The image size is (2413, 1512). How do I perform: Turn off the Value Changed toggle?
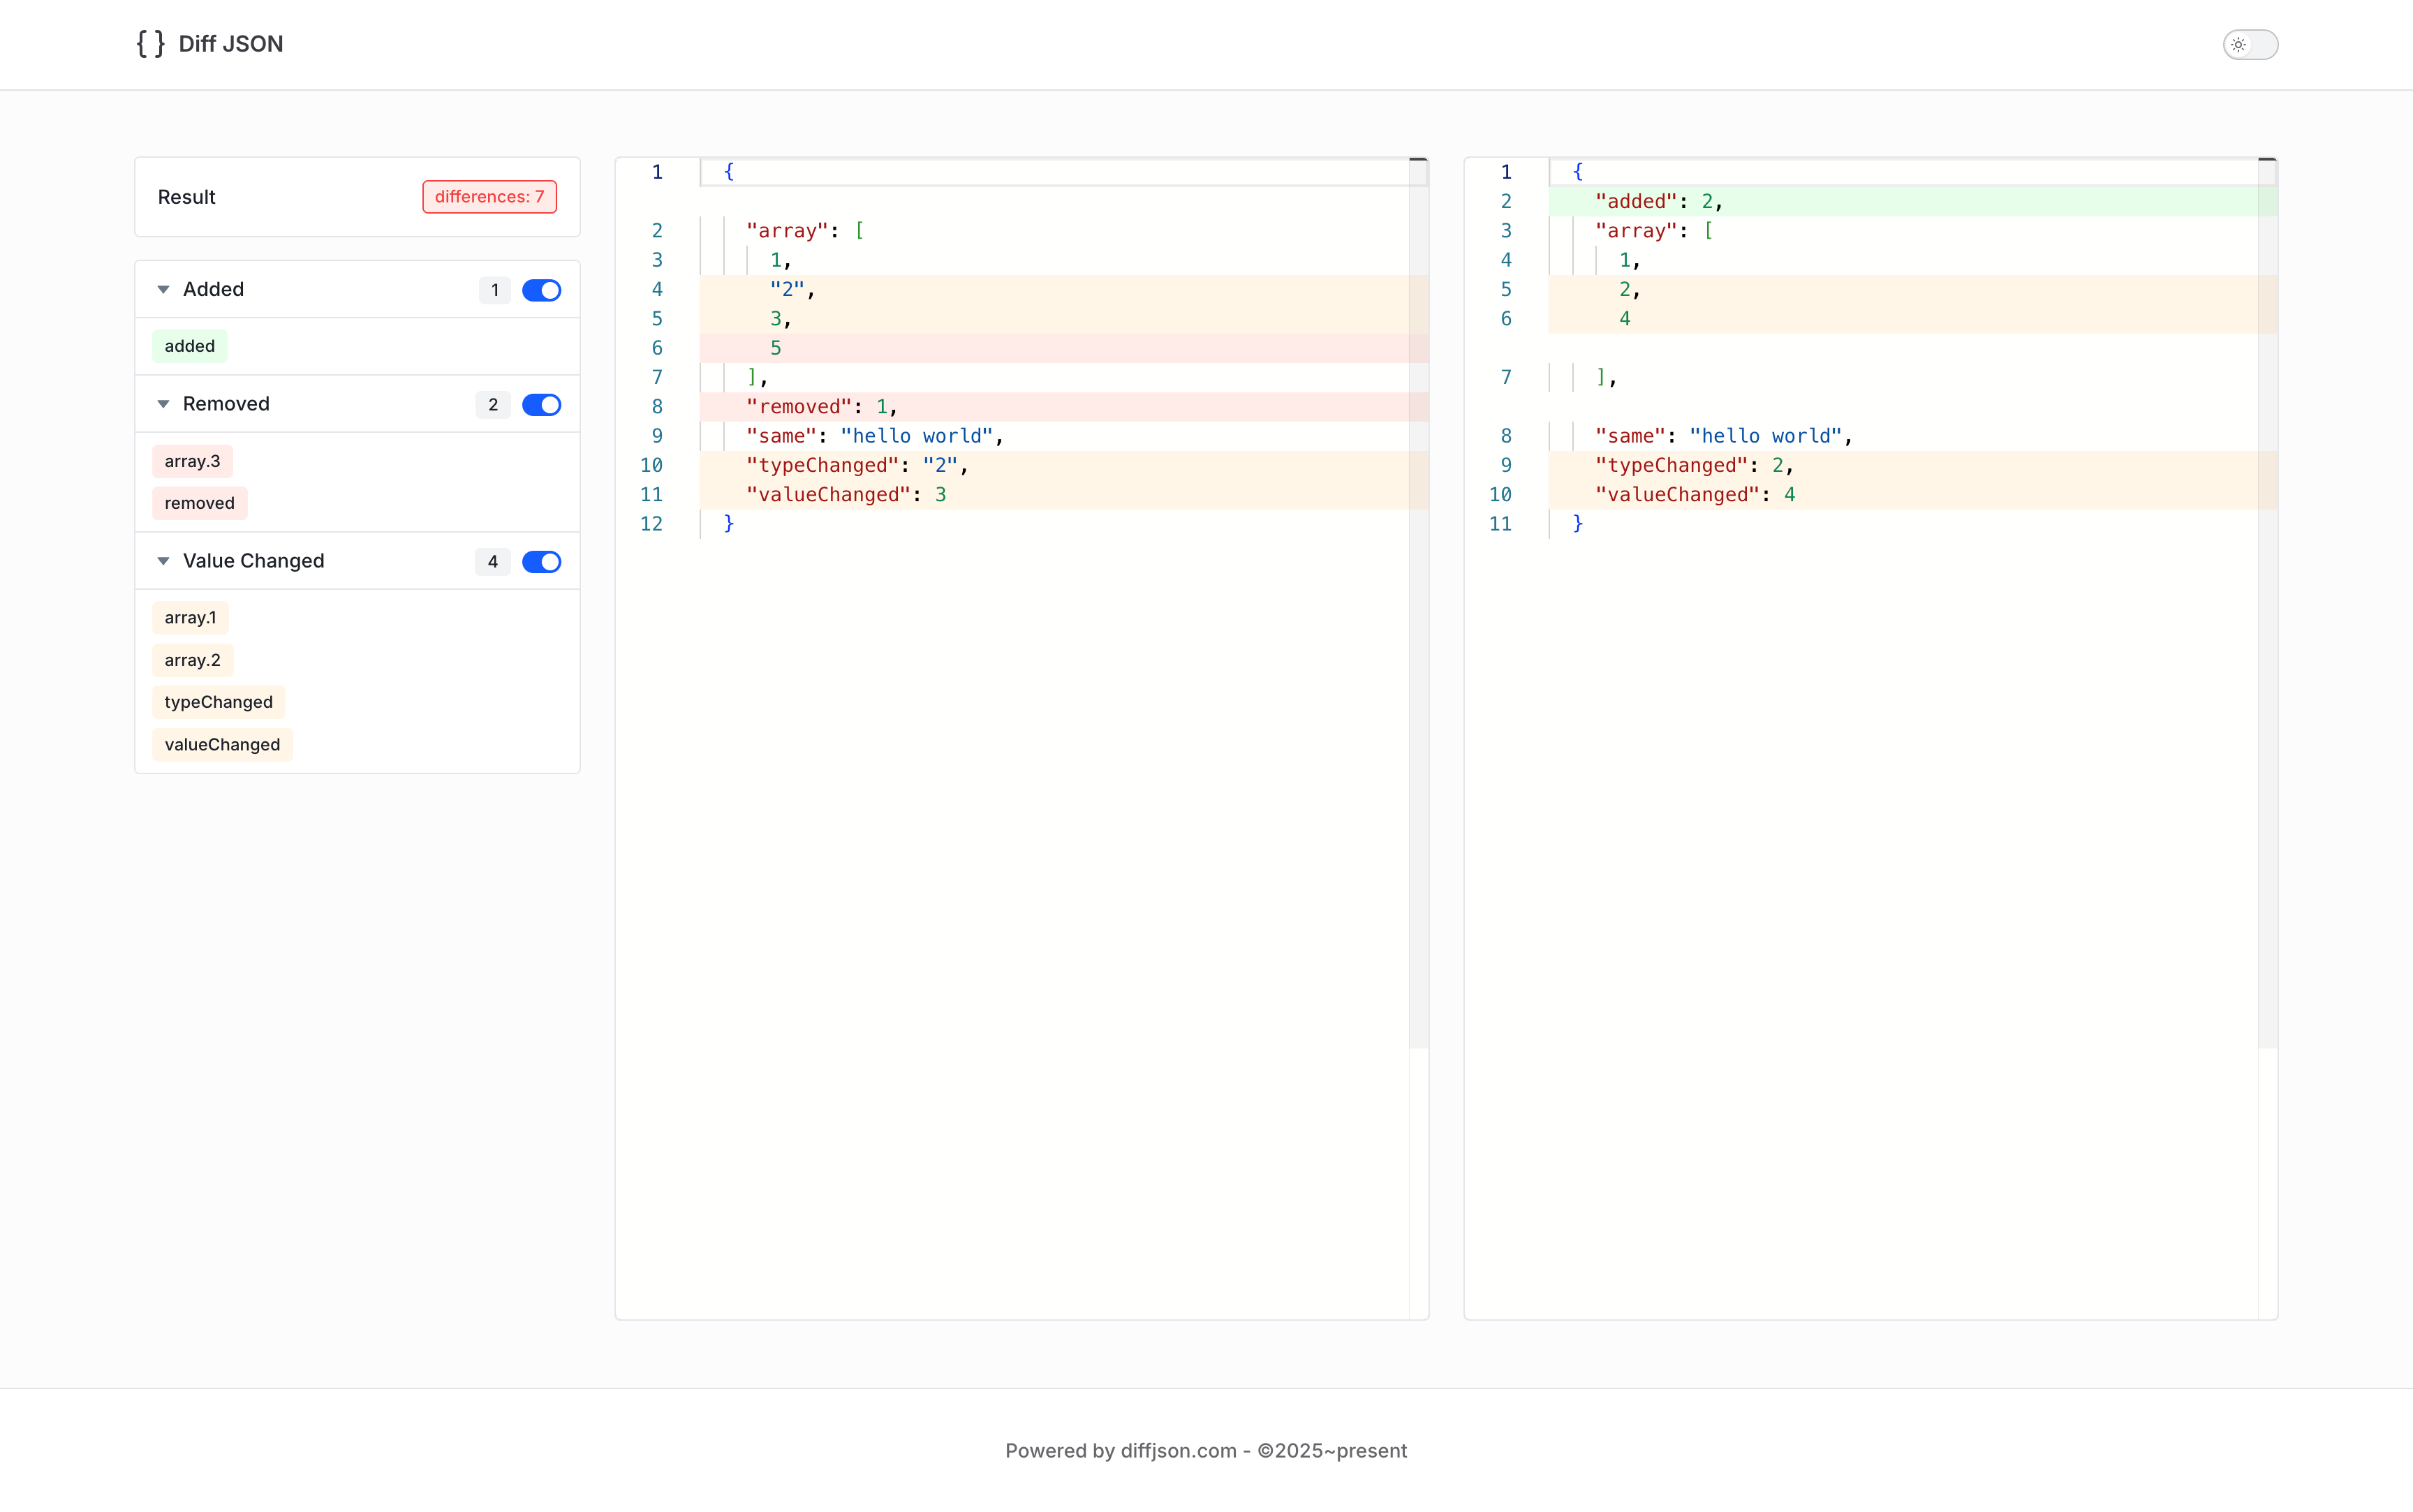[x=541, y=561]
